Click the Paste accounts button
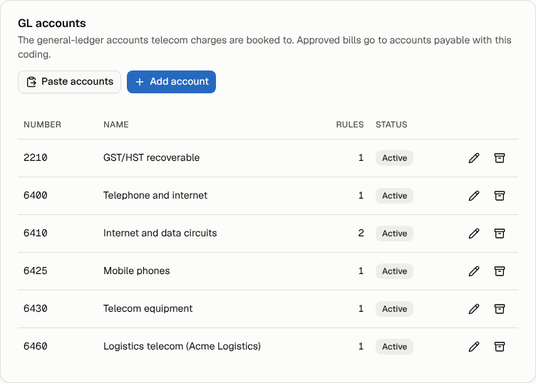536x383 pixels. click(69, 82)
